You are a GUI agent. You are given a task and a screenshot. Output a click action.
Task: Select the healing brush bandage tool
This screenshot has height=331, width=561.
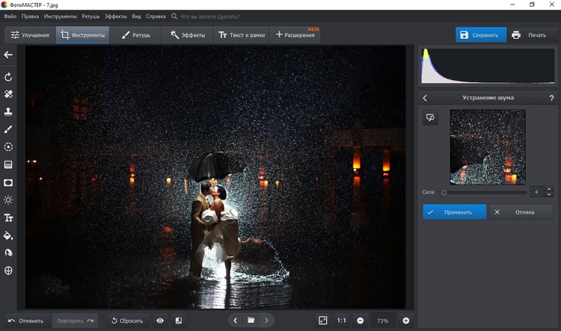[x=9, y=94]
